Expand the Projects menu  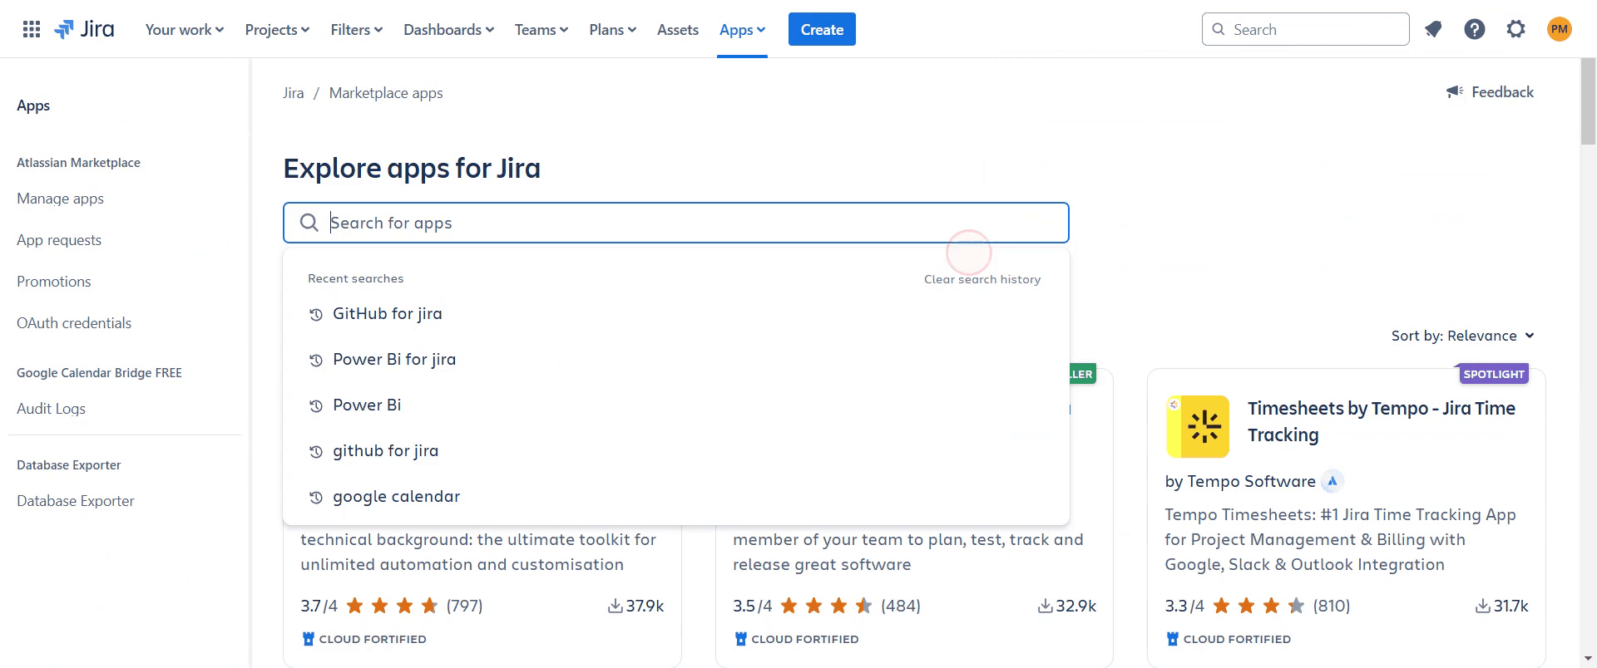pos(277,29)
